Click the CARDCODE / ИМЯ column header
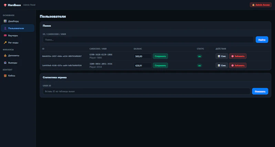The image size is (275, 147). point(98,49)
